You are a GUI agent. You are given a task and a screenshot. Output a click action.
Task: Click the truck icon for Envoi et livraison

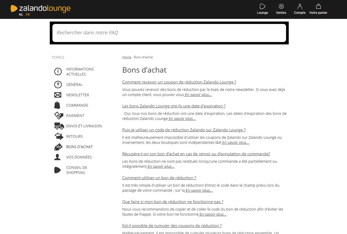tap(59, 126)
